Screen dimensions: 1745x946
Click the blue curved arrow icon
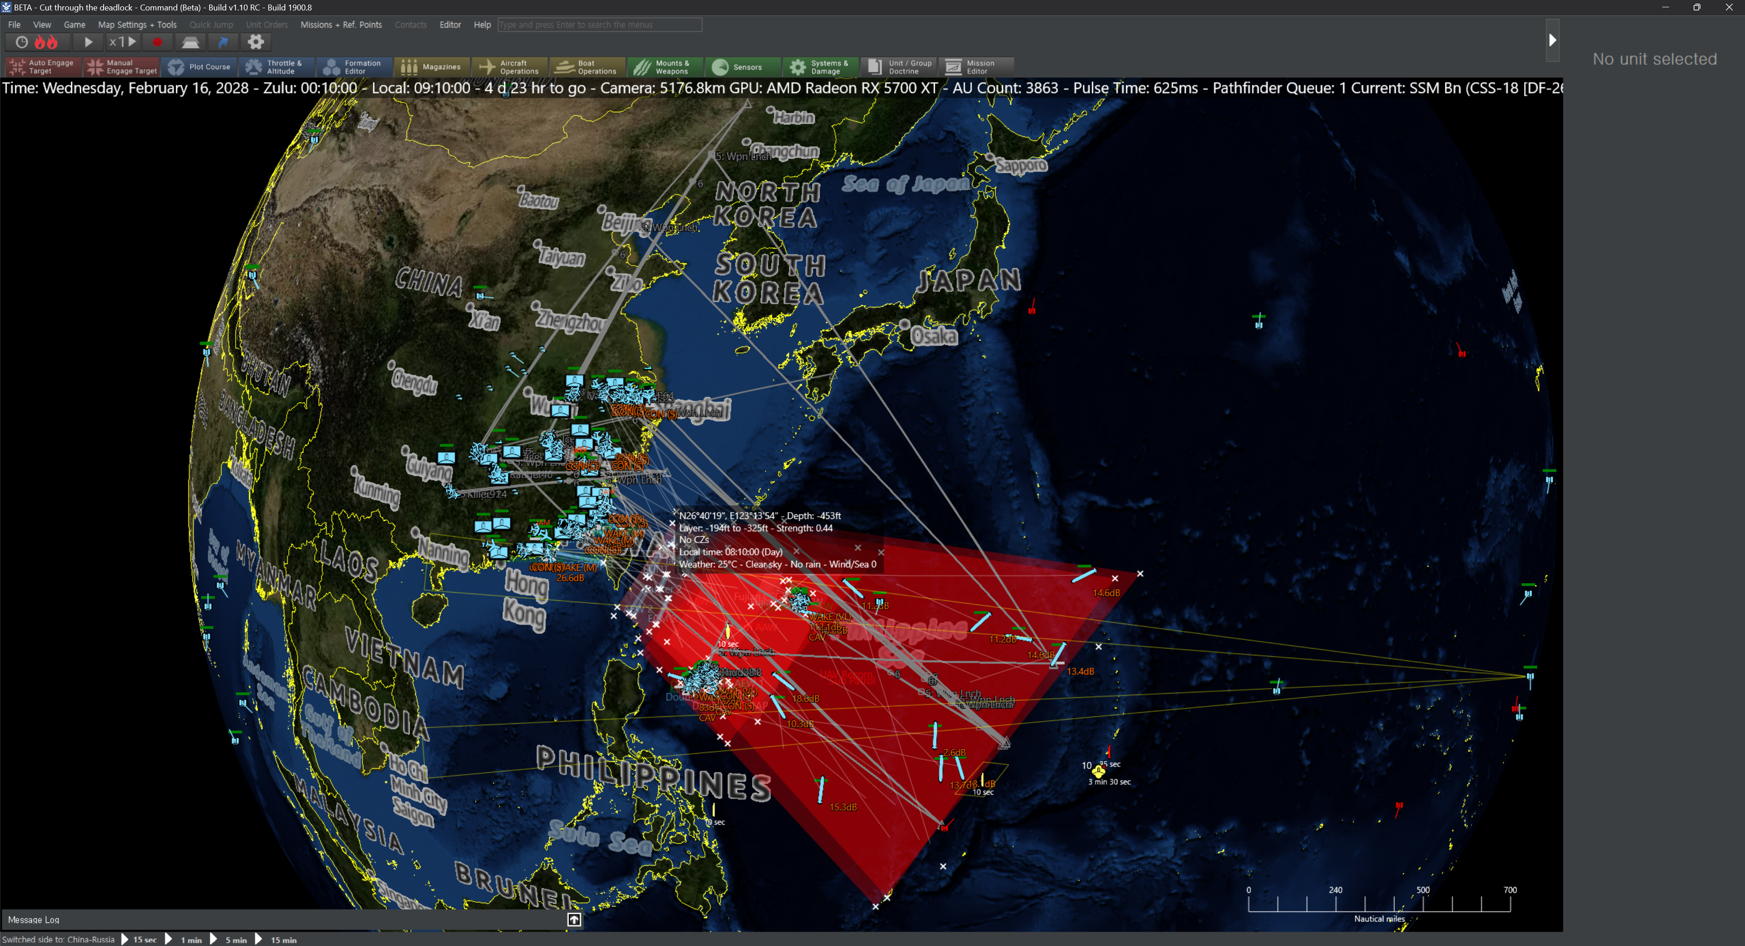click(223, 42)
